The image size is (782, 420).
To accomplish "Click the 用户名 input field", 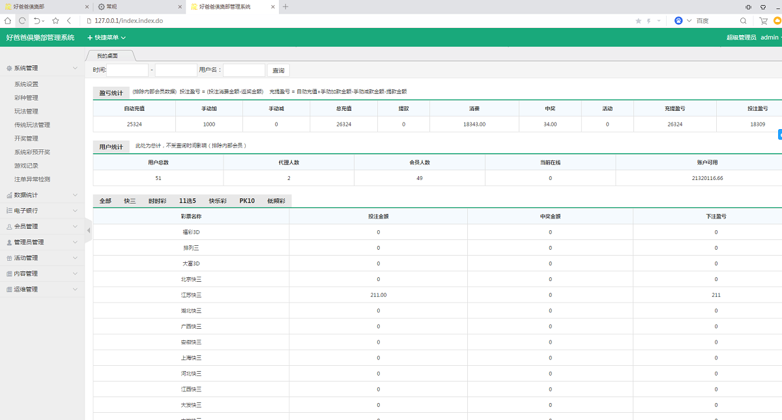I will pos(244,70).
